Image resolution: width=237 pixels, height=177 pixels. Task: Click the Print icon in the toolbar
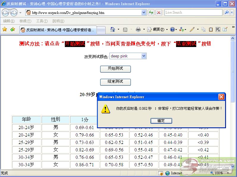[x=138, y=29]
